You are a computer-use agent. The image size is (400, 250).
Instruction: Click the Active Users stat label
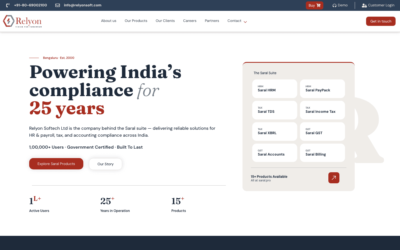(39, 211)
